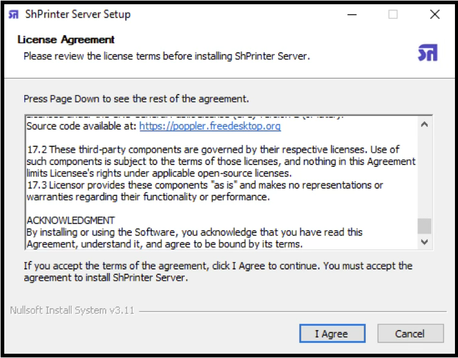Minimize the ShPrinter Server Setup window

point(351,15)
